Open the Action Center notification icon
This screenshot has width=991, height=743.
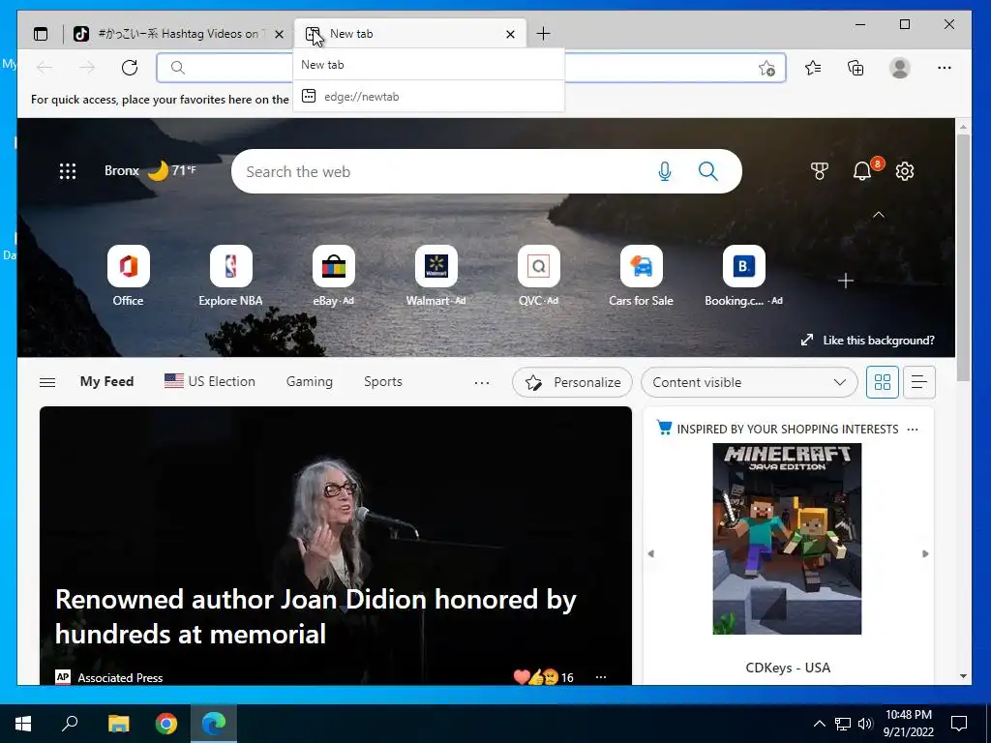(x=959, y=724)
